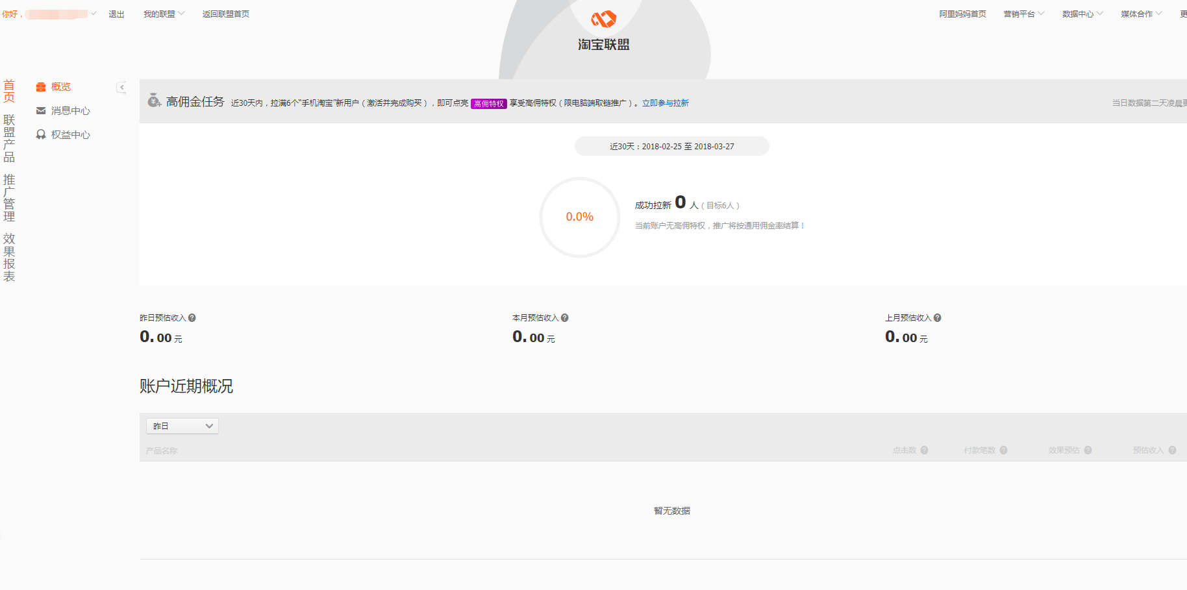Click the 高佣金任务 banner title
Viewport: 1187px width, 590px height.
[x=195, y=102]
